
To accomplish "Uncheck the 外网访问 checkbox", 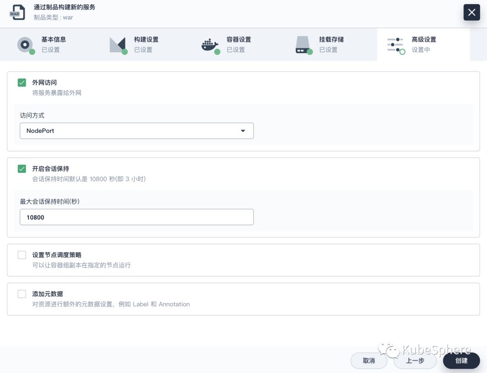I will tap(22, 83).
